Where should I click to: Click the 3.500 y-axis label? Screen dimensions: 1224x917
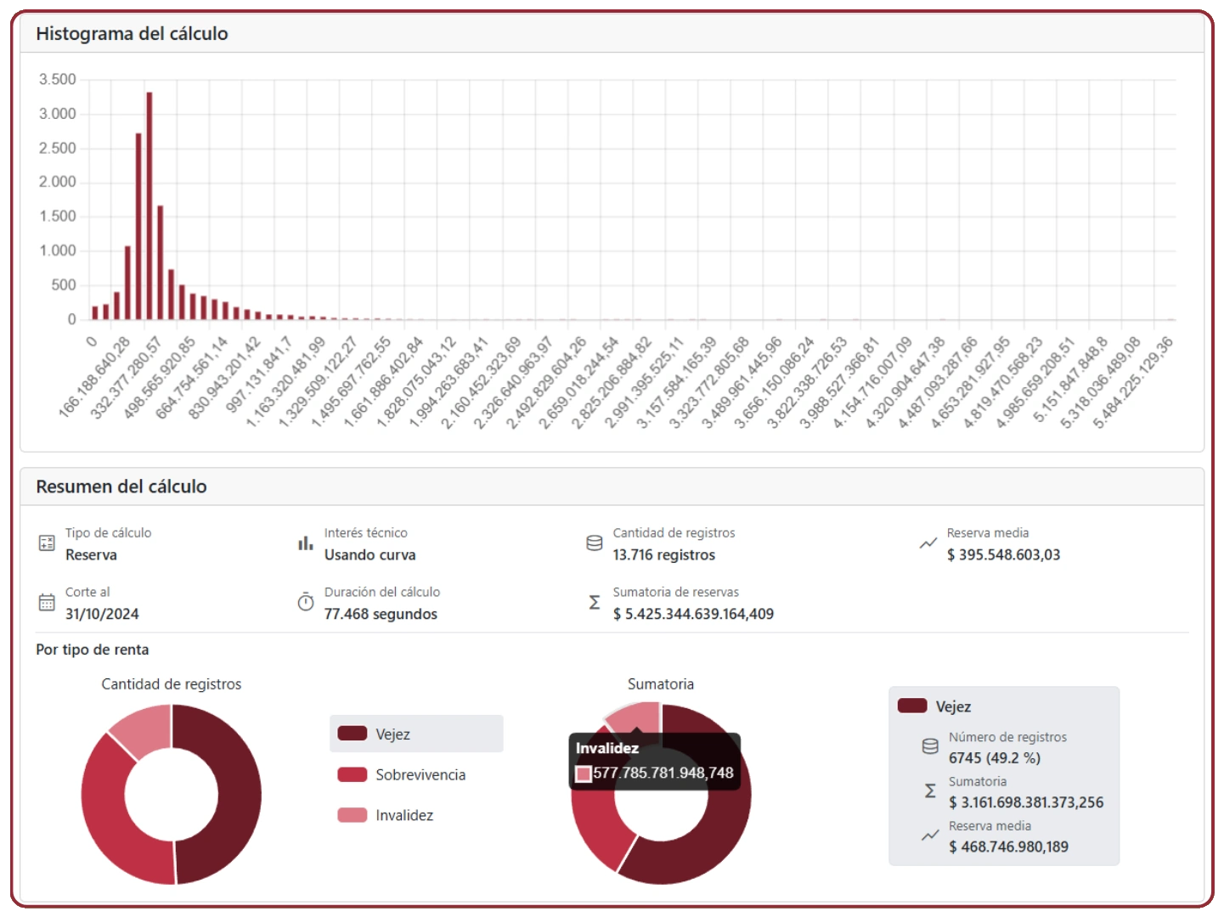(x=58, y=80)
